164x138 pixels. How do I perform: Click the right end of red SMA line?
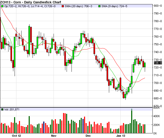tap(145, 78)
